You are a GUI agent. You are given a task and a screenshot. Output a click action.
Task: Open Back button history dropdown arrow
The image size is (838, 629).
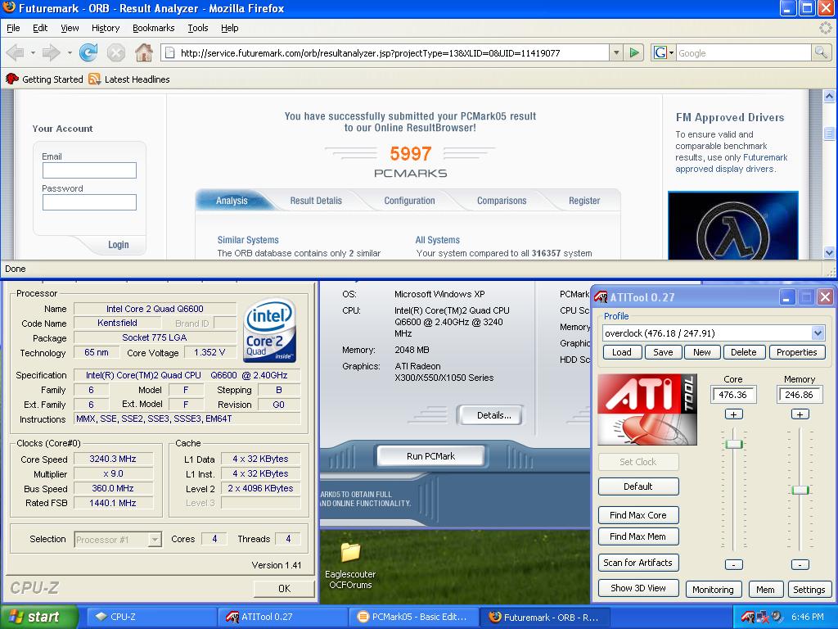(x=33, y=52)
